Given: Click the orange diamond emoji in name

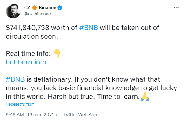Looking at the screenshot, I should click(x=35, y=8).
